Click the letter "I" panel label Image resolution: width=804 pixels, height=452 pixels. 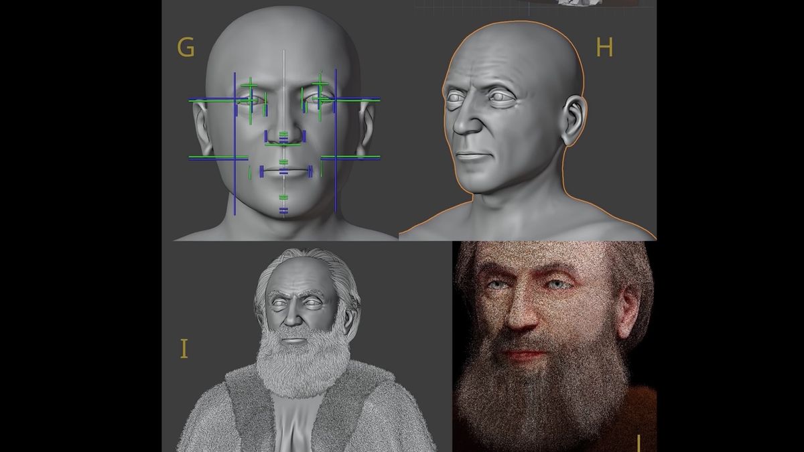point(184,349)
